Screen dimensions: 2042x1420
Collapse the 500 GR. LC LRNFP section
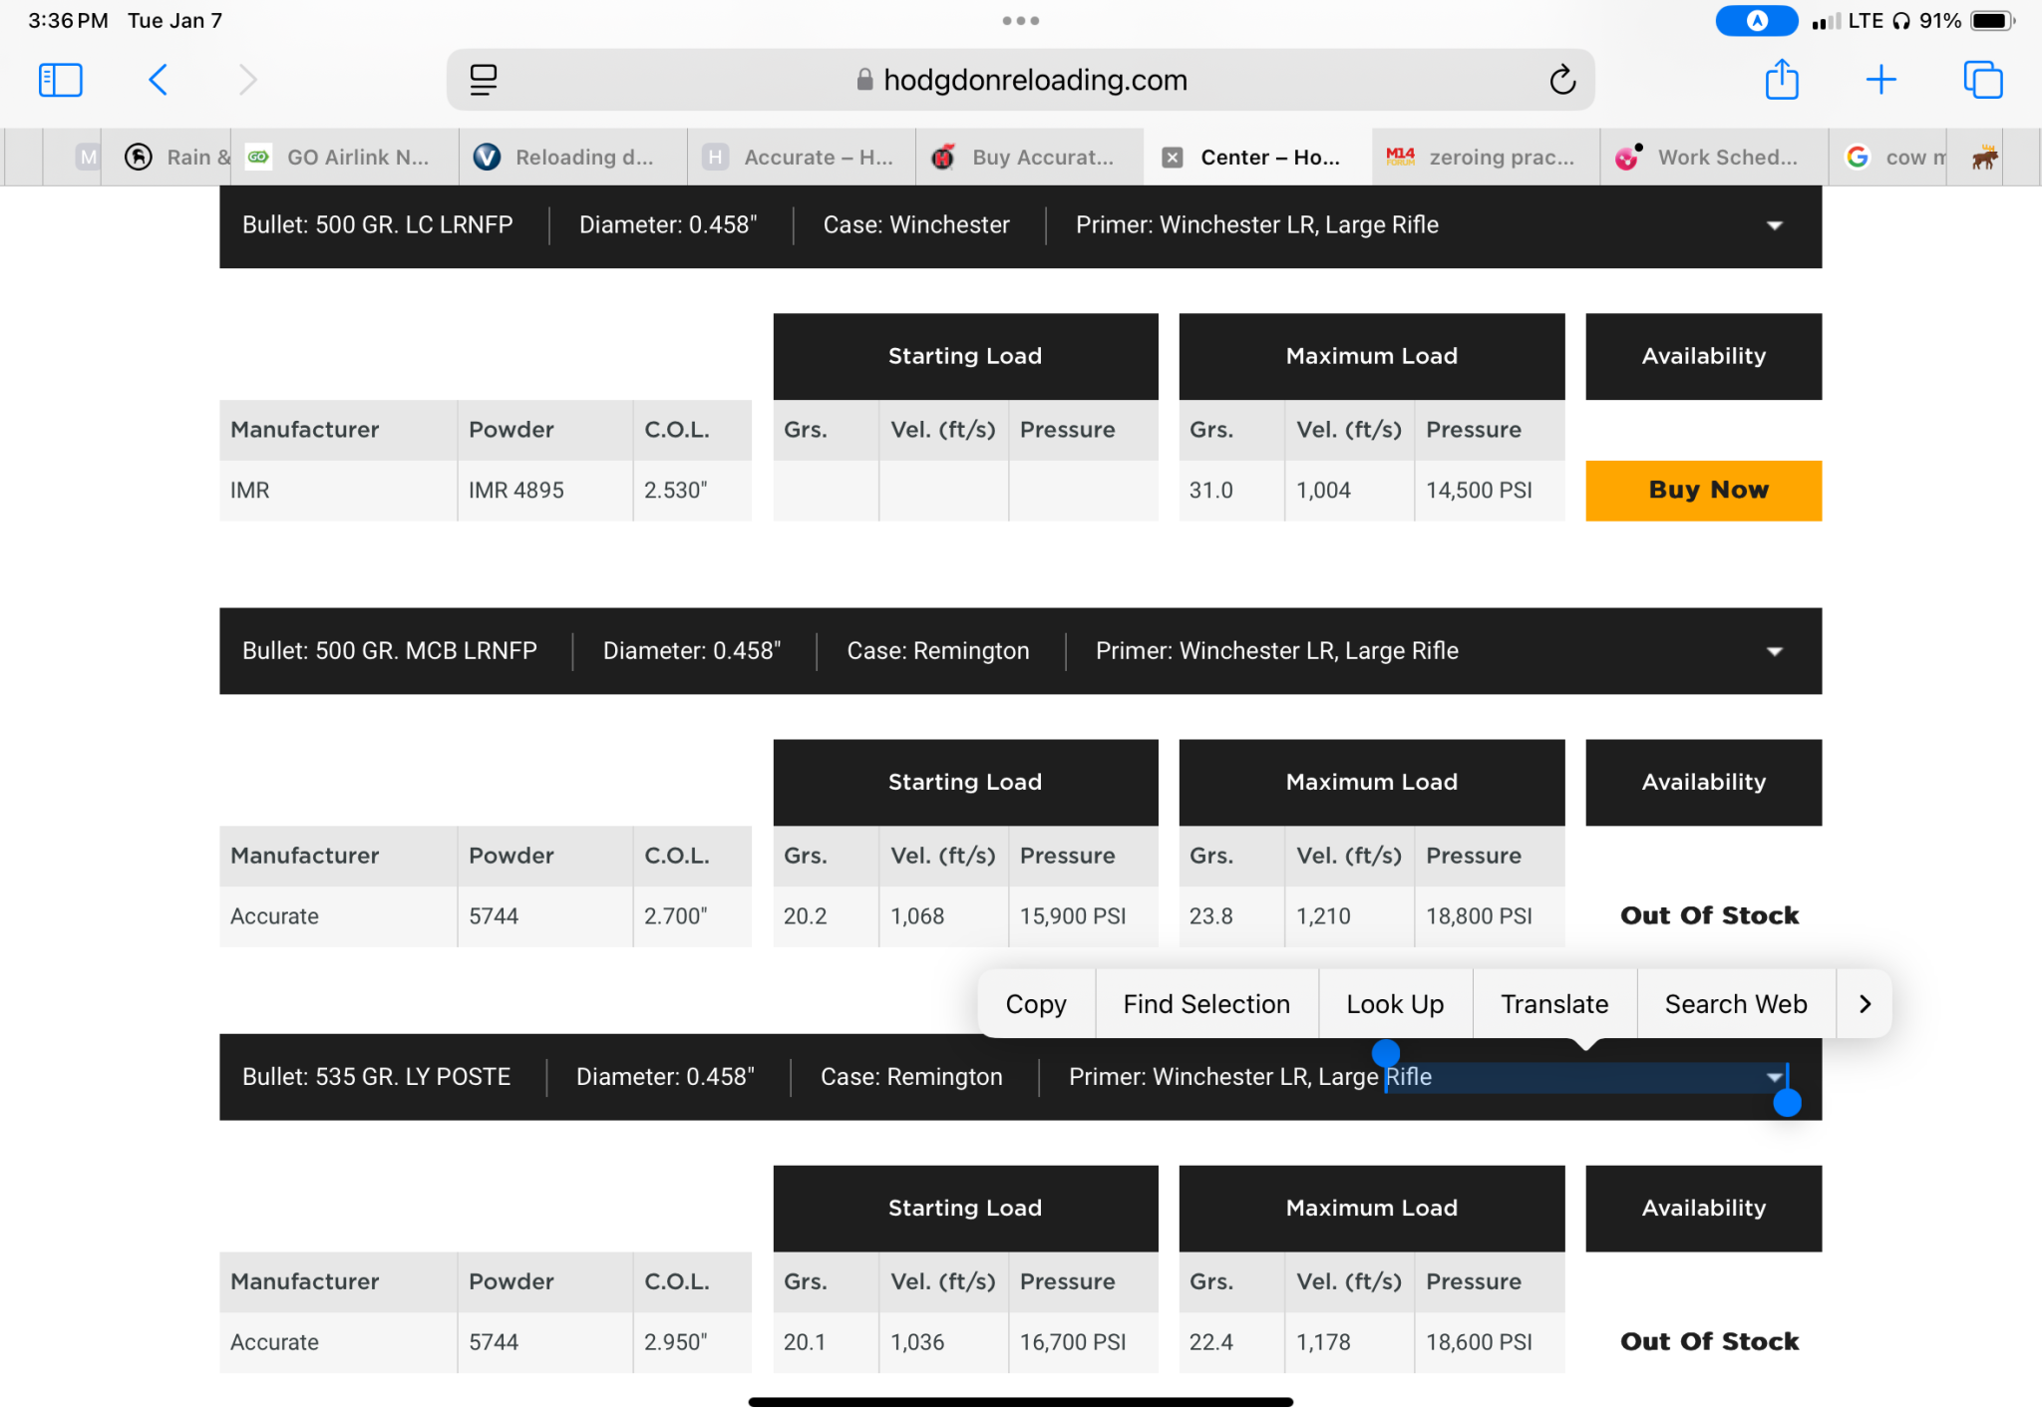point(1775,225)
